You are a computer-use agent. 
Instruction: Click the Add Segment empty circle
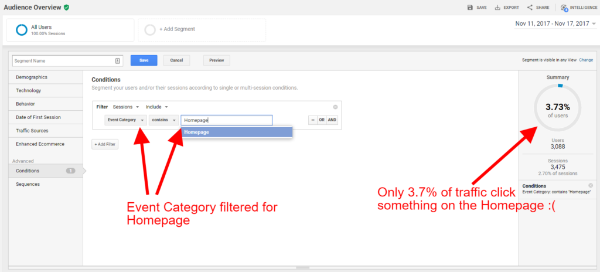click(x=150, y=29)
